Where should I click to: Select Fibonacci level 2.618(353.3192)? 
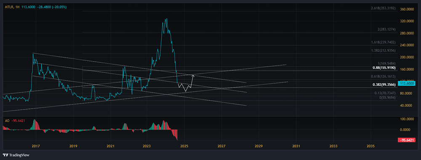[383, 8]
